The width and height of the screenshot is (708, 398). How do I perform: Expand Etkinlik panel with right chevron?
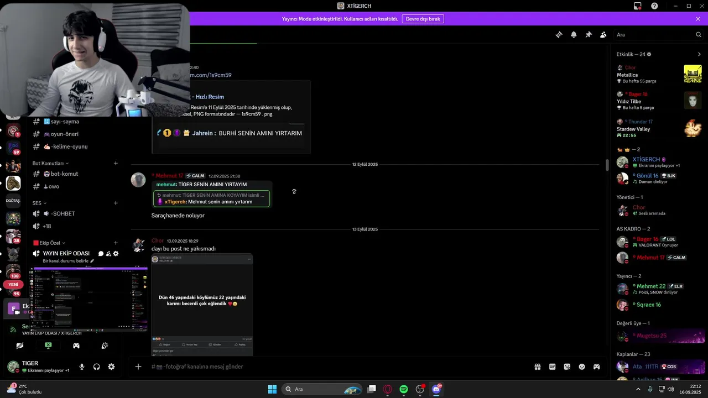tap(699, 54)
